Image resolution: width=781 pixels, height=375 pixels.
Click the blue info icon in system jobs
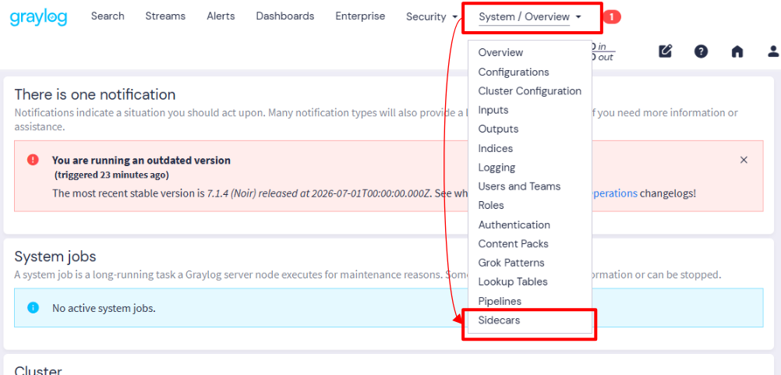tap(33, 308)
